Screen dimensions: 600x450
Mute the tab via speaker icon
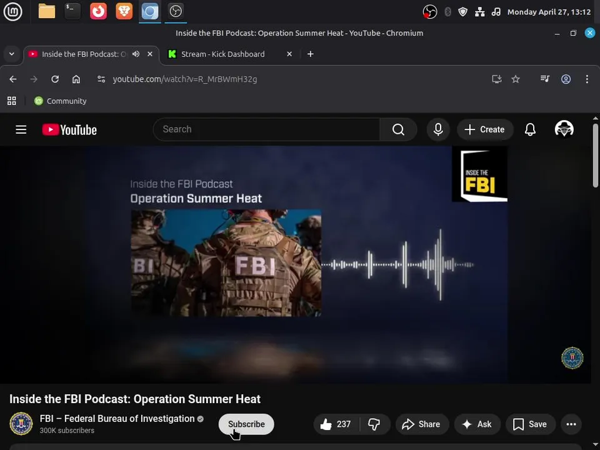point(136,54)
